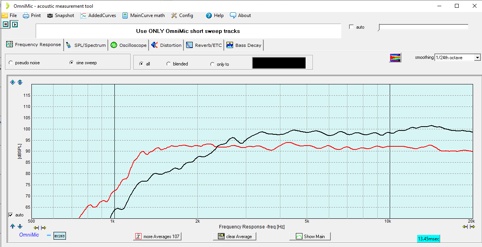Click the vertical compress arrows above graph

coord(20,82)
